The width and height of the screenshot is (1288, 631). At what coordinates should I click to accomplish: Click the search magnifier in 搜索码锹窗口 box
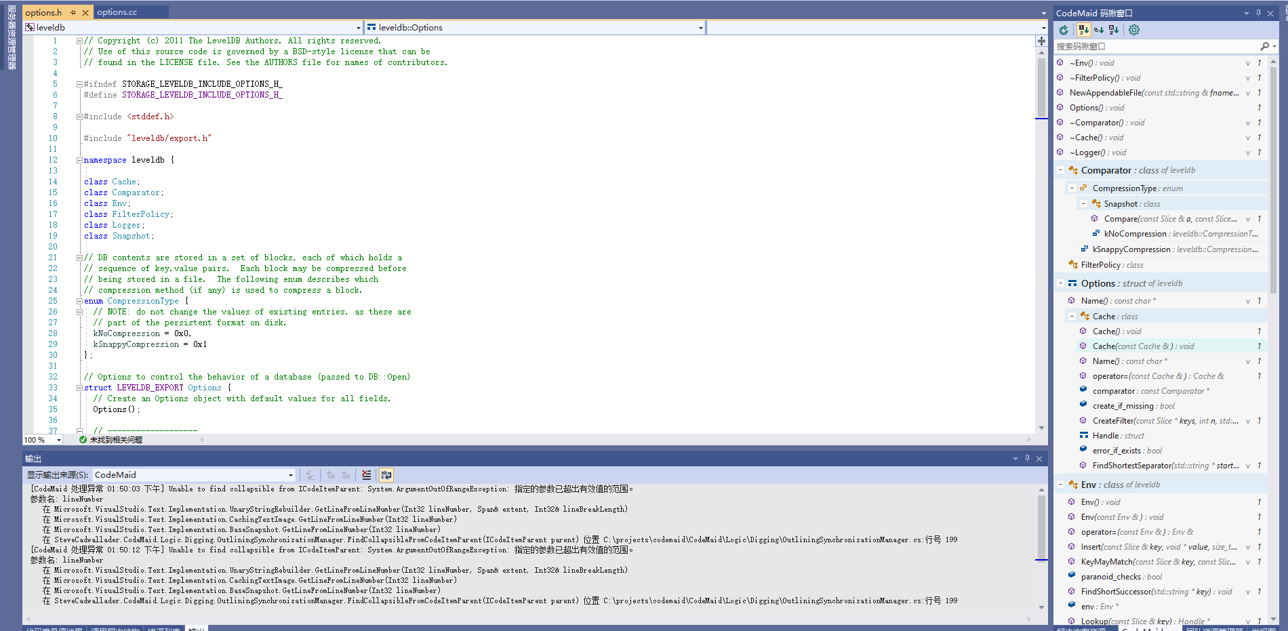[x=1265, y=46]
